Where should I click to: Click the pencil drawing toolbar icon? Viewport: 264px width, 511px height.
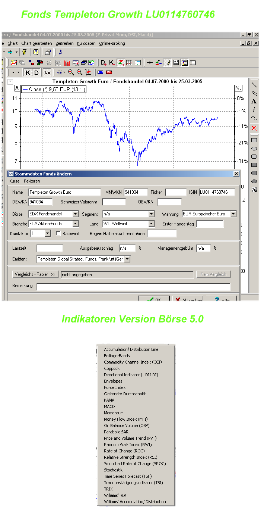coord(168,63)
